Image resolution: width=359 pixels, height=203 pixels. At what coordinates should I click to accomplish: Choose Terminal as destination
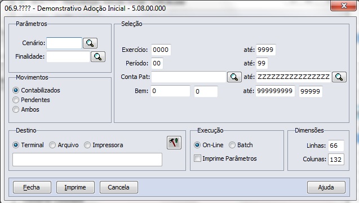28,145
